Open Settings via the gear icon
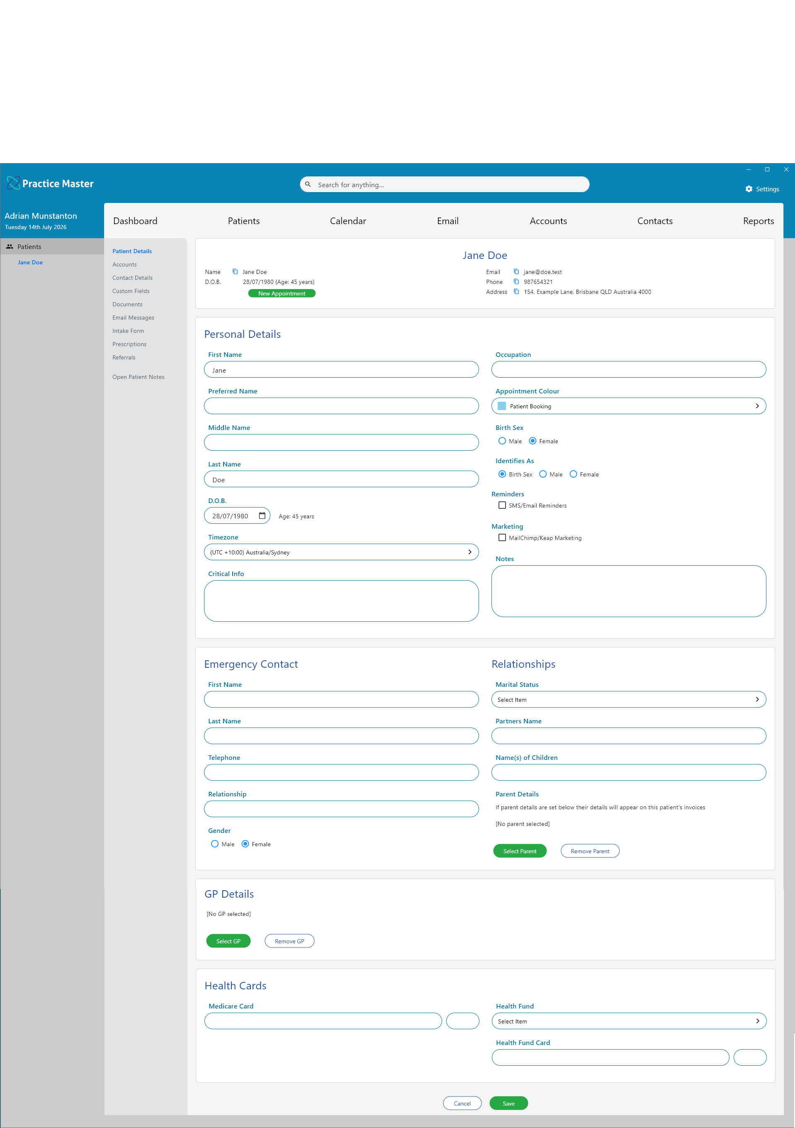 tap(749, 189)
